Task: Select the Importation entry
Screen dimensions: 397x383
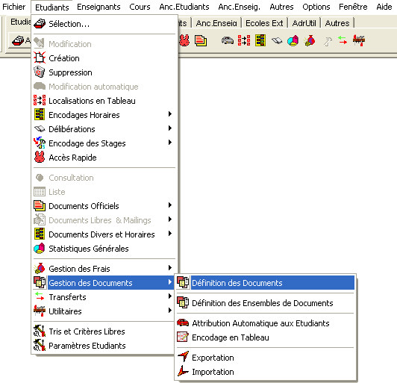Action: point(266,372)
